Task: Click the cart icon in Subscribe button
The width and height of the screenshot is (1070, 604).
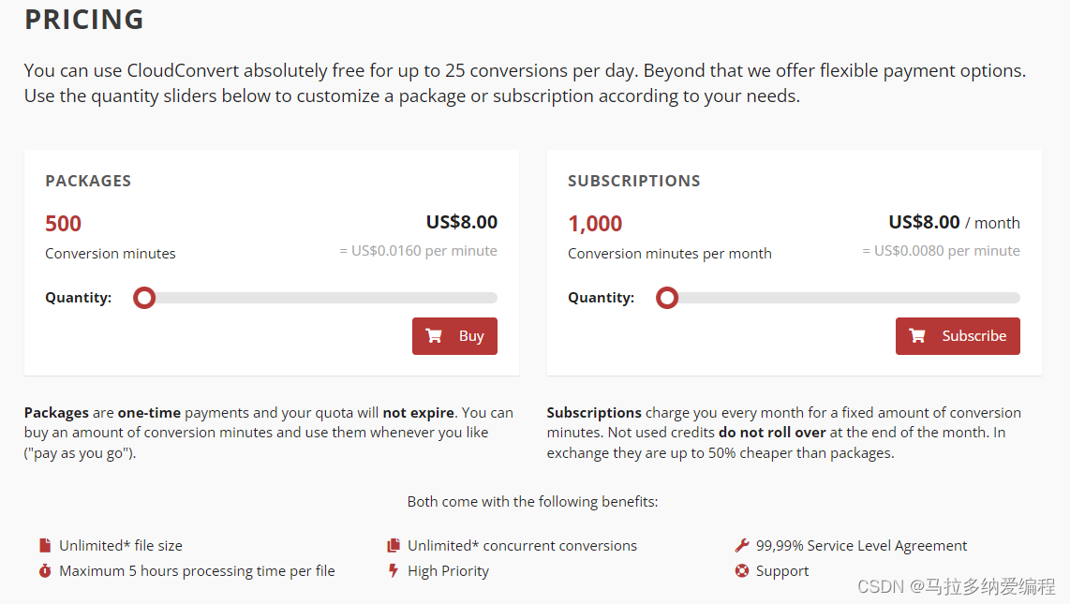Action: (x=917, y=336)
